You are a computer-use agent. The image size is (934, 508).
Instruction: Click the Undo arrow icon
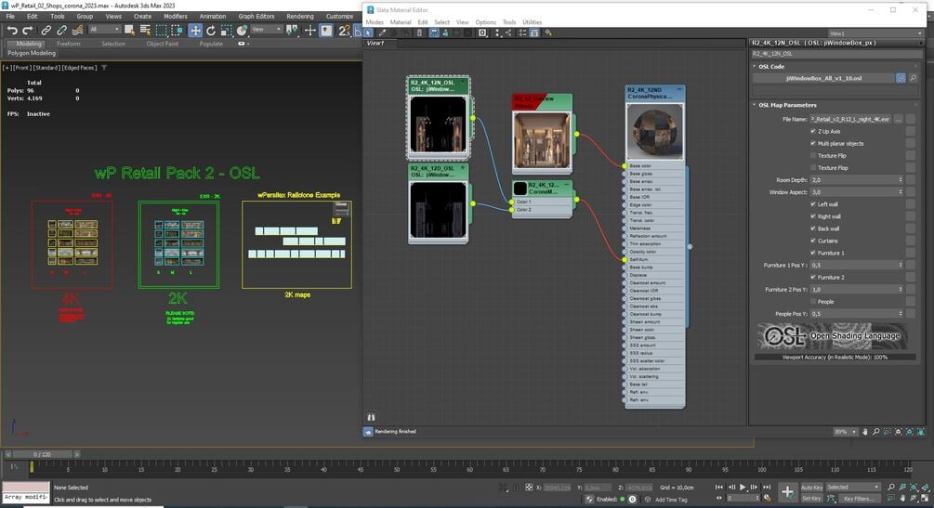[12, 30]
